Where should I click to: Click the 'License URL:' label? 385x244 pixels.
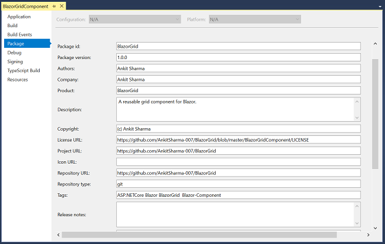[70, 140]
